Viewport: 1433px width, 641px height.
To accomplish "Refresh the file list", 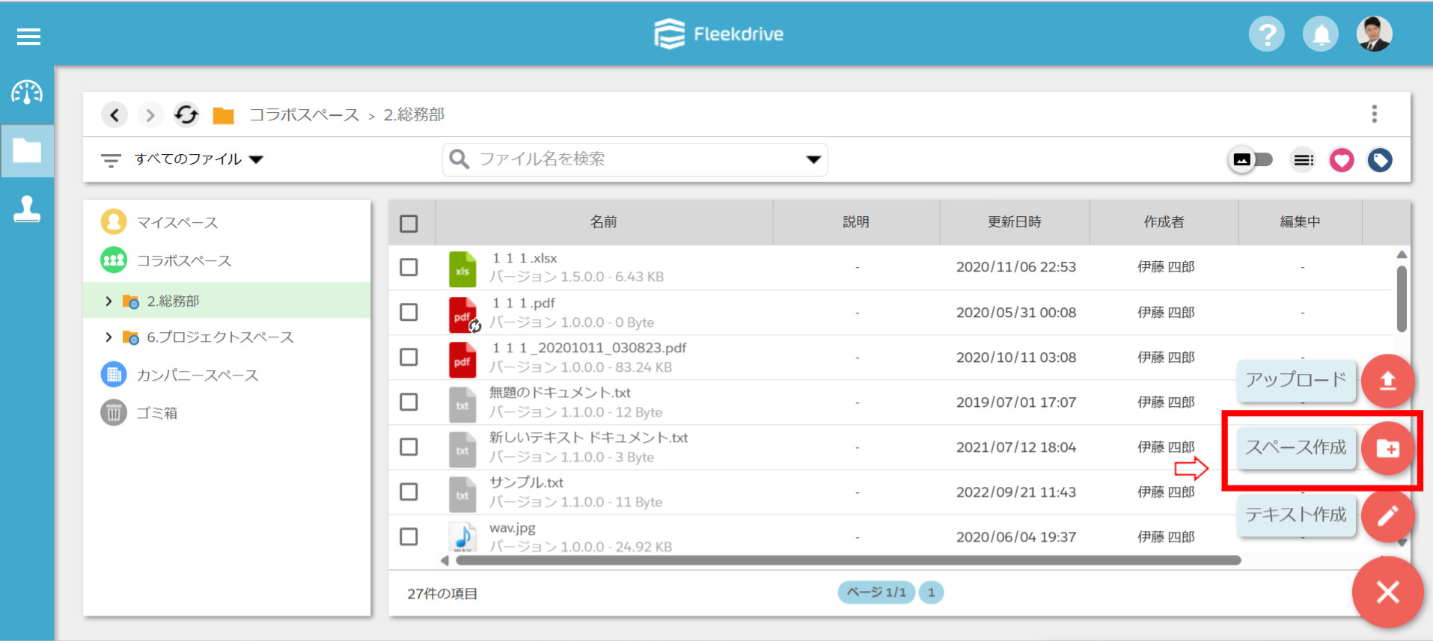I will click(186, 114).
